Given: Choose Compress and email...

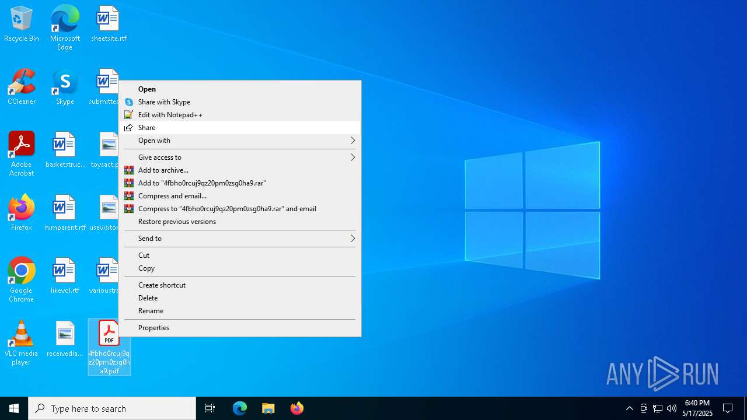Looking at the screenshot, I should [x=240, y=196].
